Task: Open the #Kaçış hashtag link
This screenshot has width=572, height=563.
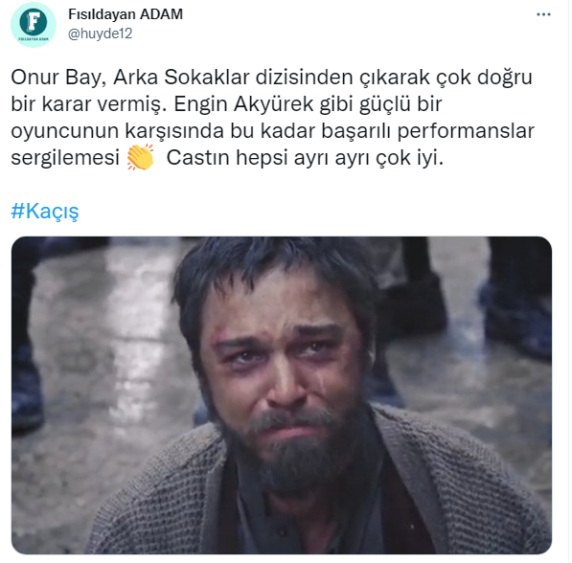Action: 45,211
